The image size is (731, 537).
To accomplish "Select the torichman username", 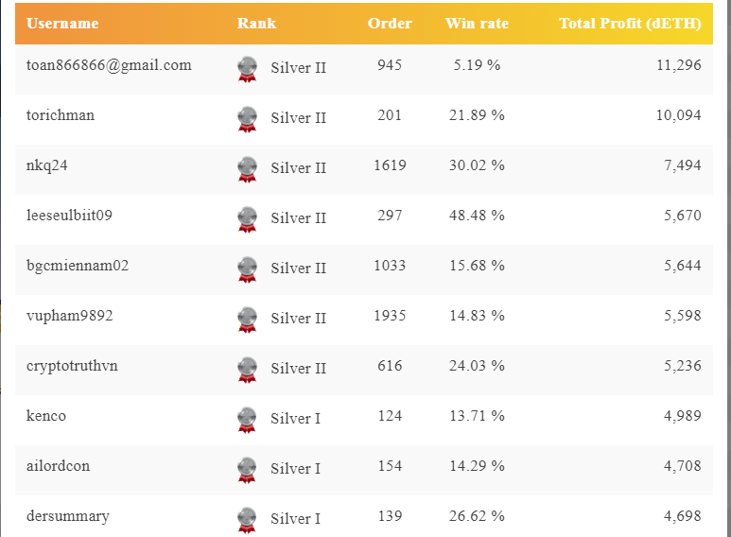I will coord(61,115).
